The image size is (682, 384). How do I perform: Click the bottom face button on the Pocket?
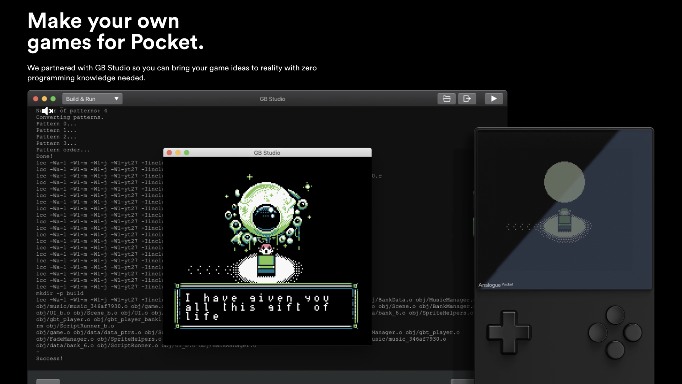pyautogui.click(x=615, y=350)
